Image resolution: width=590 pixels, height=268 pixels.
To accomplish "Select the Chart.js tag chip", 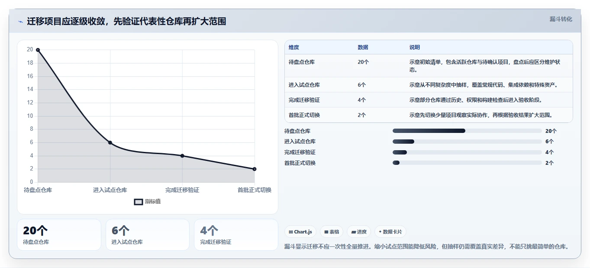I will point(300,232).
